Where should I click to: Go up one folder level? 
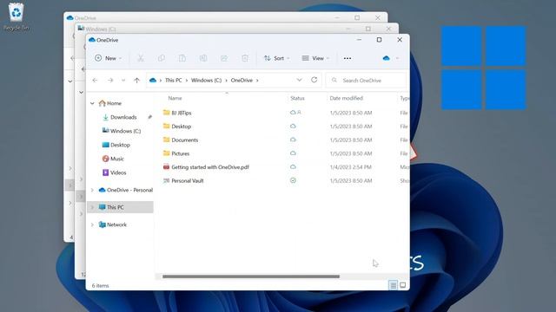click(137, 81)
